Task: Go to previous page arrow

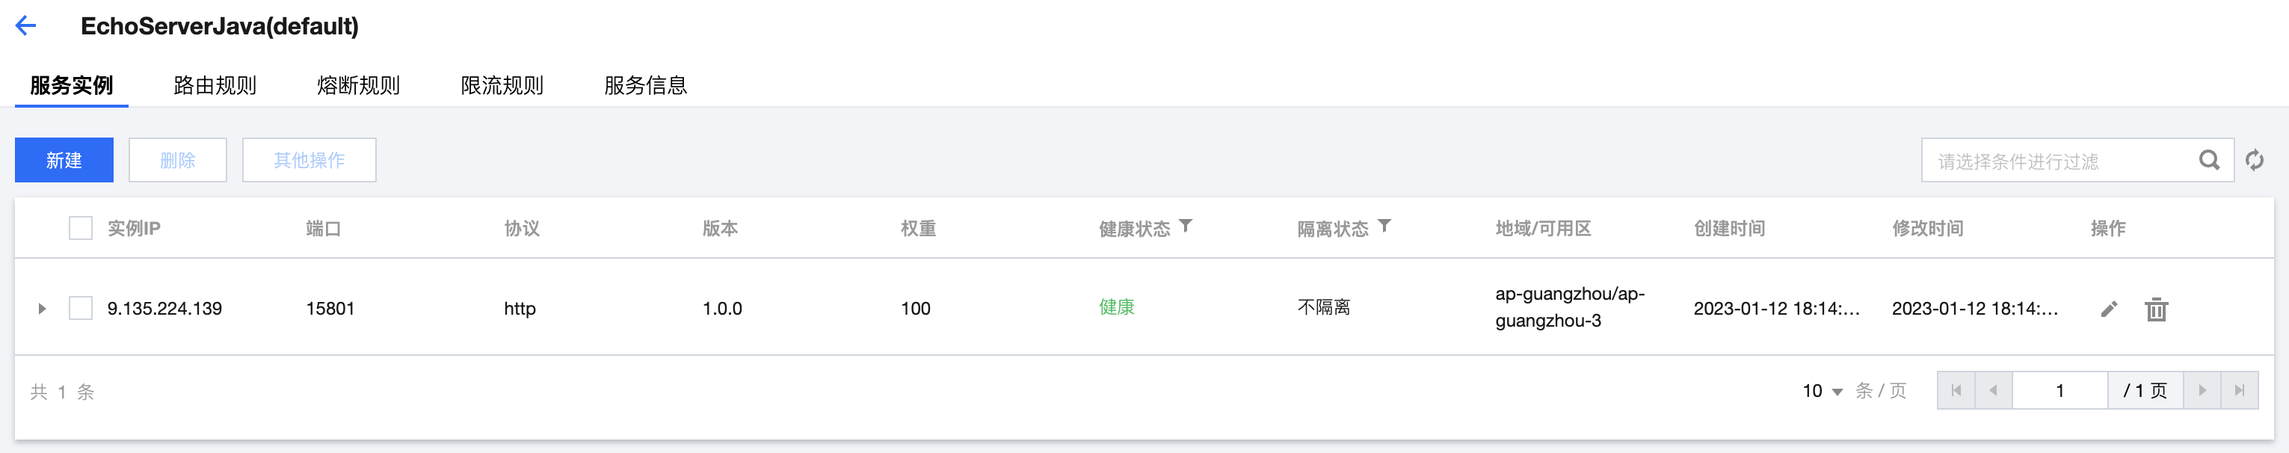Action: 1993,391
